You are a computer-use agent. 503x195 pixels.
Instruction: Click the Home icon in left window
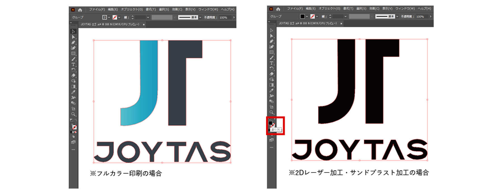pyautogui.click(x=80, y=10)
